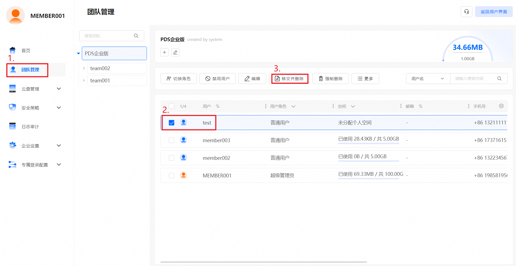Screen dimensions: 516x266
Task: Click the 切换角色 button
Action: [179, 79]
